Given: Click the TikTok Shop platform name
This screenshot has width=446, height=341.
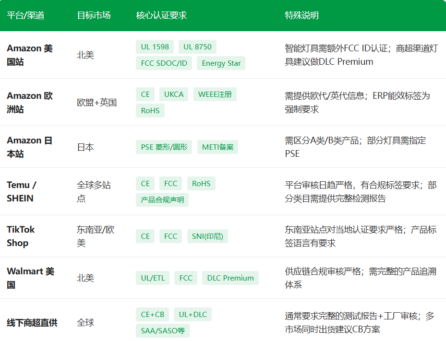Looking at the screenshot, I should 21,236.
